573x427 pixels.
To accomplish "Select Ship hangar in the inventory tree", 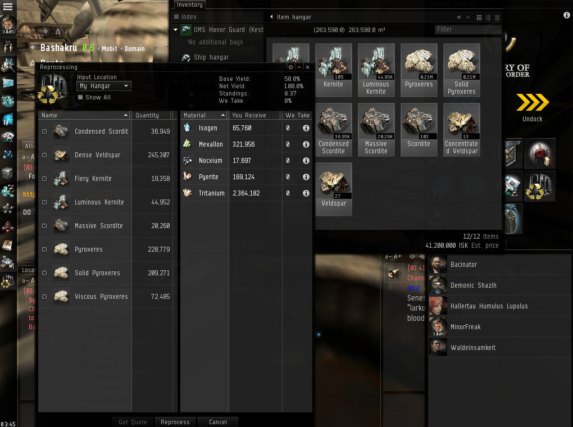I will click(x=211, y=57).
